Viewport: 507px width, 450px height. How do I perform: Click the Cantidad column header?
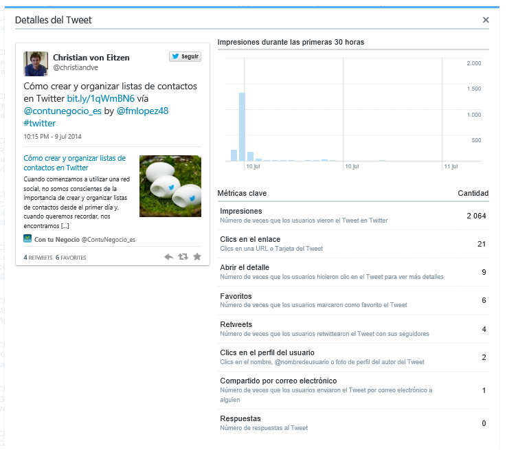coord(473,193)
